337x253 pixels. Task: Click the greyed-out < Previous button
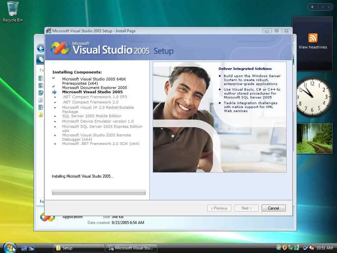click(x=219, y=208)
